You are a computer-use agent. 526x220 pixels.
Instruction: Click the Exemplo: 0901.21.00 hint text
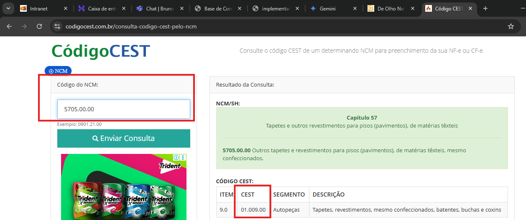[x=79, y=124]
